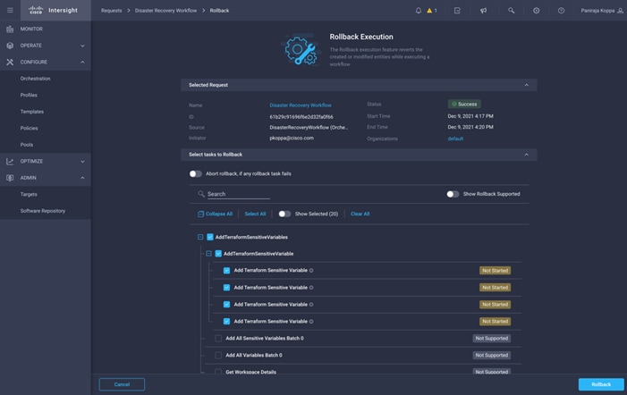
Task: Click Clear All link
Action: pos(360,214)
